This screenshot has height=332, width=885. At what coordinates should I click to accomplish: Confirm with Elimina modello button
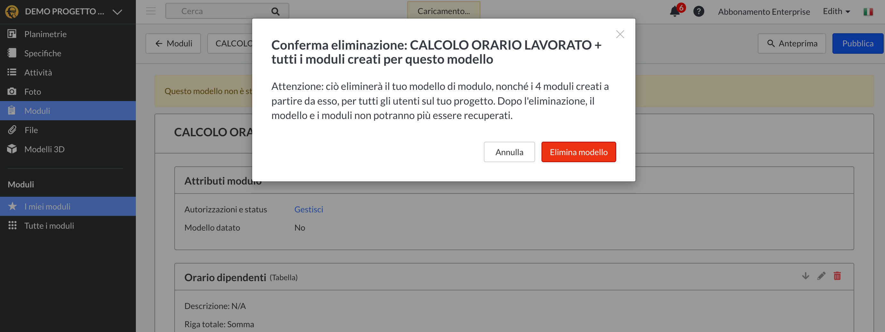pyautogui.click(x=579, y=152)
